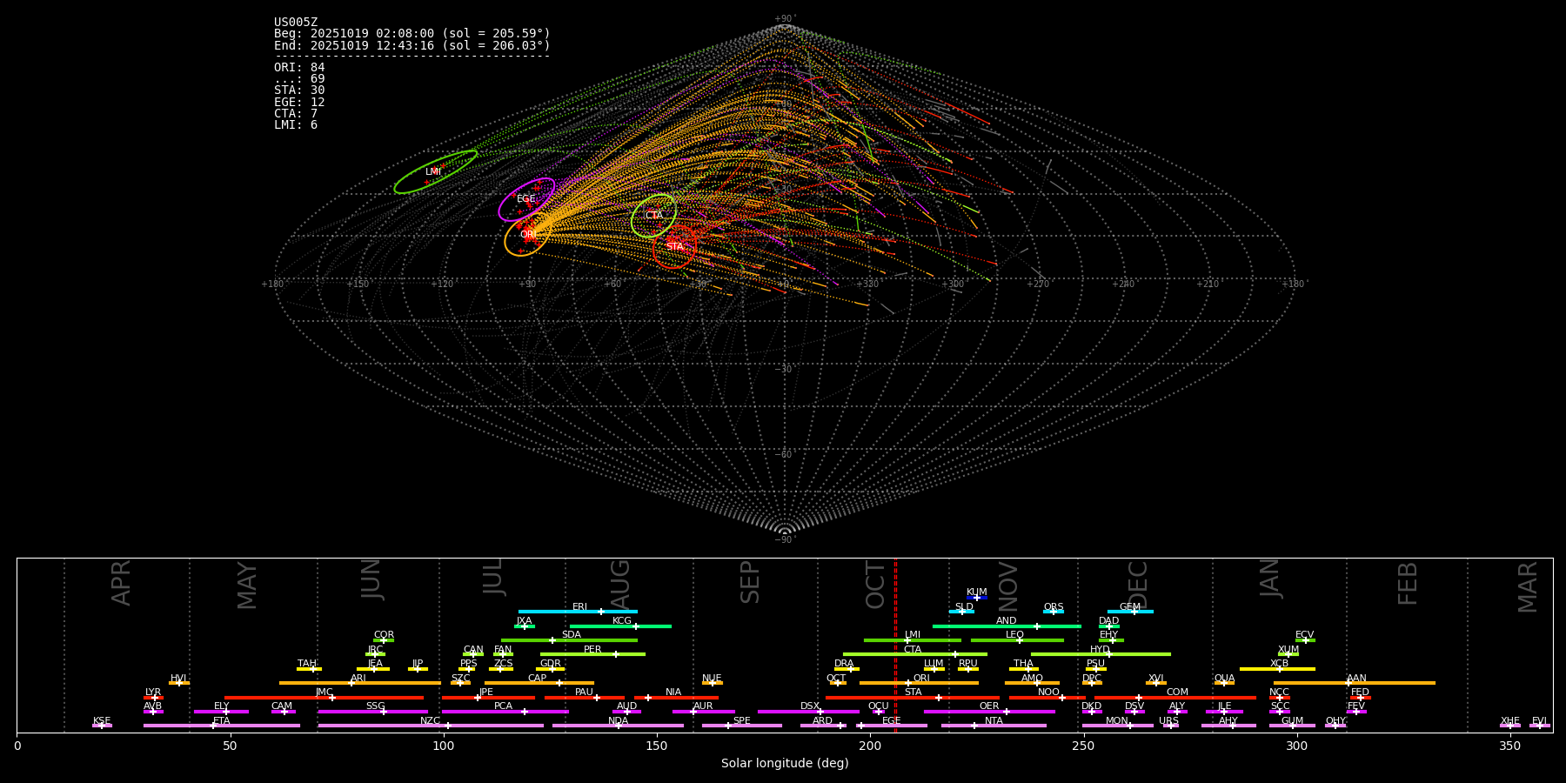Select the '...: 69' sporadic count entry
Image resolution: width=1566 pixels, height=783 pixels.
pyautogui.click(x=299, y=79)
